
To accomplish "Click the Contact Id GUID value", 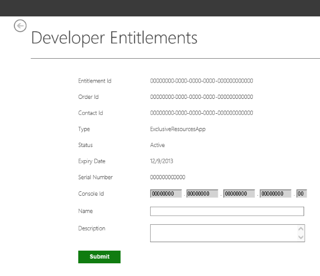I will point(202,113).
